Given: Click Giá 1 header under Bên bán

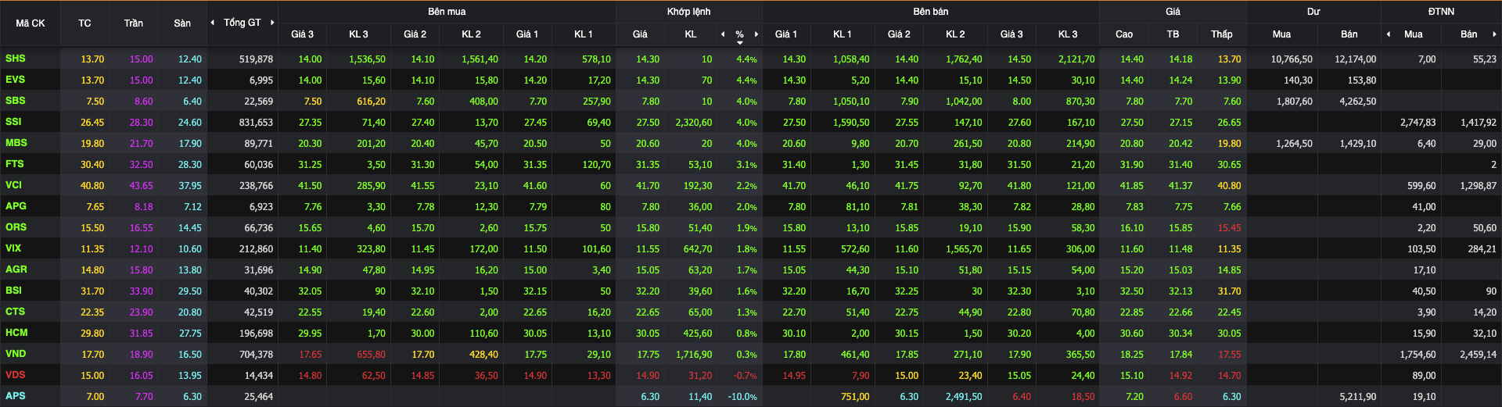Looking at the screenshot, I should pyautogui.click(x=786, y=34).
